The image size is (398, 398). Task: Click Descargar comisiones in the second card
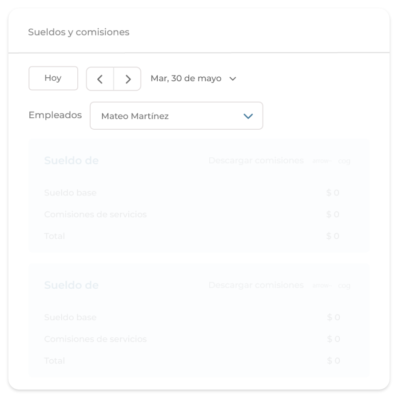(256, 285)
